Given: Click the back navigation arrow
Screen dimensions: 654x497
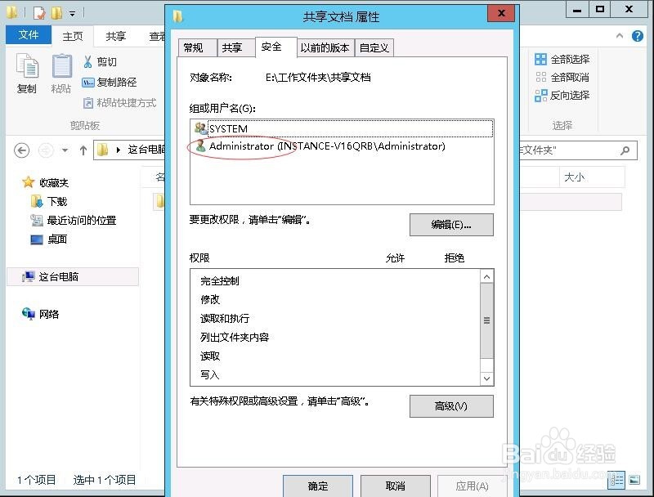Looking at the screenshot, I should [x=19, y=150].
